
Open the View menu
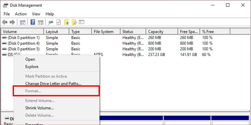click(x=36, y=14)
